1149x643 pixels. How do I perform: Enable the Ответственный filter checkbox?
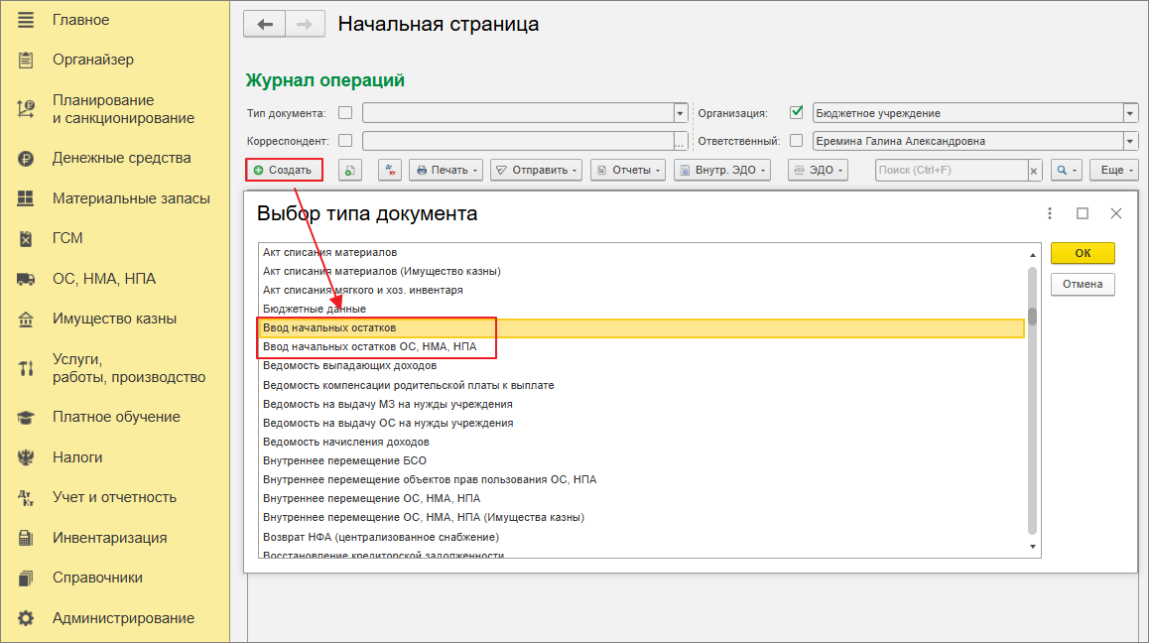point(797,140)
